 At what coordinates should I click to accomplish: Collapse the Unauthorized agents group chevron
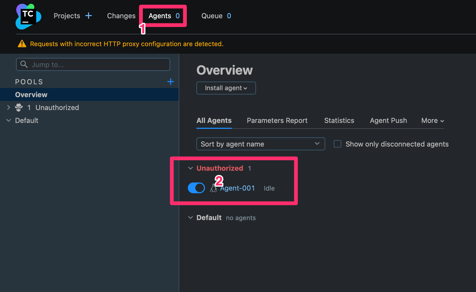point(191,168)
